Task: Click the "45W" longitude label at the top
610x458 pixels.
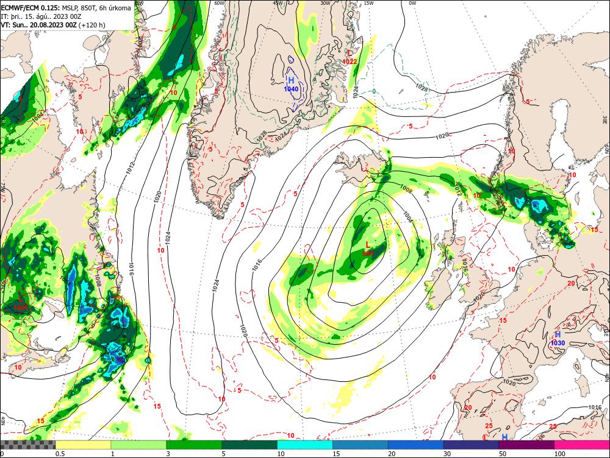Action: tap(278, 3)
